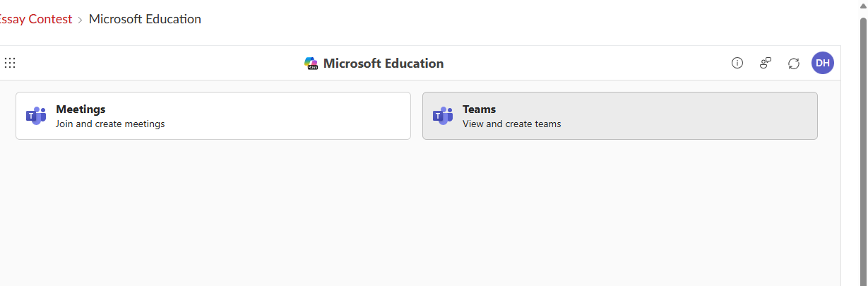Open the app launcher grid icon
The image size is (868, 286).
coord(10,63)
